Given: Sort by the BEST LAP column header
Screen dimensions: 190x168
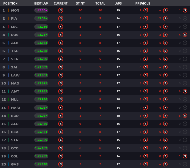Looking at the screenshot, I should point(41,3).
